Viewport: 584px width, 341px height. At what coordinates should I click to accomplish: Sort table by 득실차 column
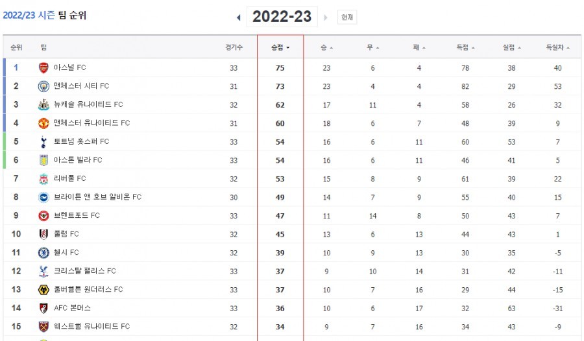(557, 47)
